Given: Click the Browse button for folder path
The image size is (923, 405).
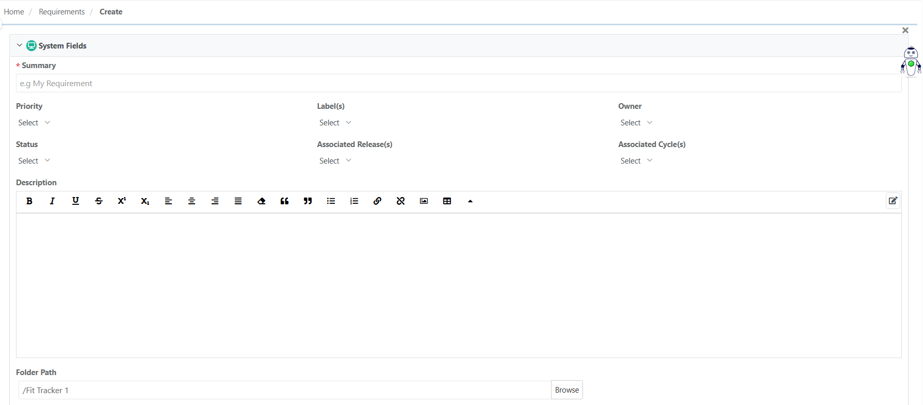Looking at the screenshot, I should coord(567,390).
